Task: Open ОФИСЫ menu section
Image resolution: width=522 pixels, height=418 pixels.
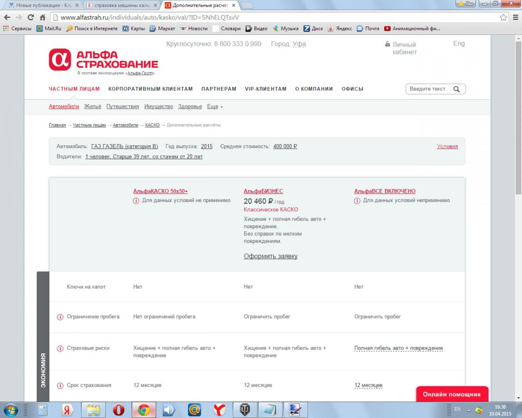Action: (352, 89)
